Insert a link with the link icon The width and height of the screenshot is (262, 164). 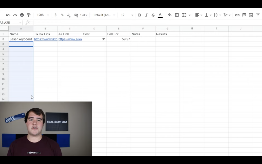point(237,15)
